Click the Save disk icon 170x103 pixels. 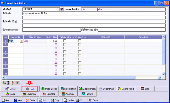15,100
